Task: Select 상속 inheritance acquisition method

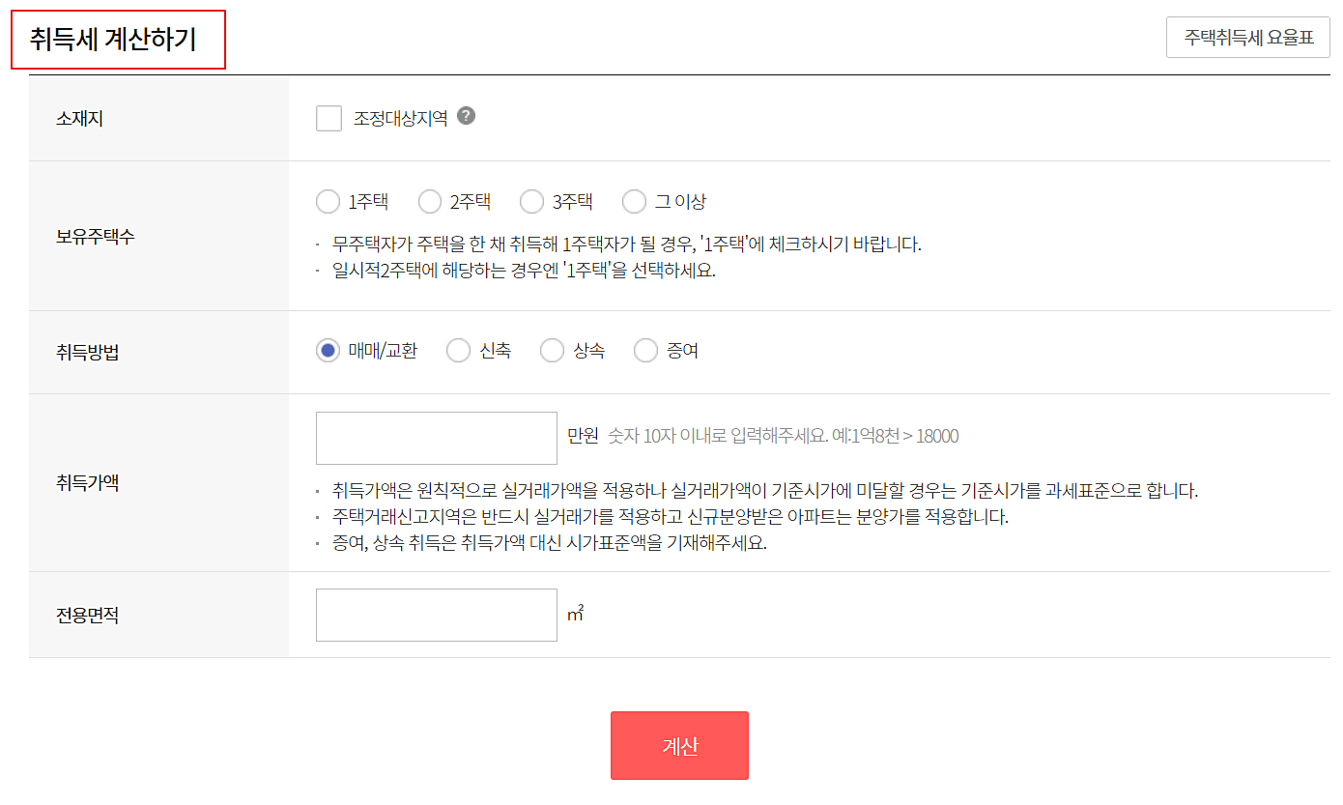Action: point(552,351)
